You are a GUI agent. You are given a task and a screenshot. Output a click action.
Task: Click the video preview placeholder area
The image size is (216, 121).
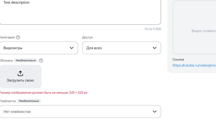[194, 29]
